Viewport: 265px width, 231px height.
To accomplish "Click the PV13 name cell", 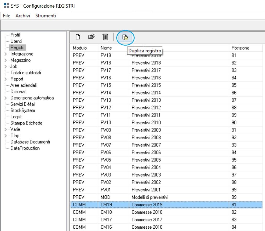I will [106, 100].
